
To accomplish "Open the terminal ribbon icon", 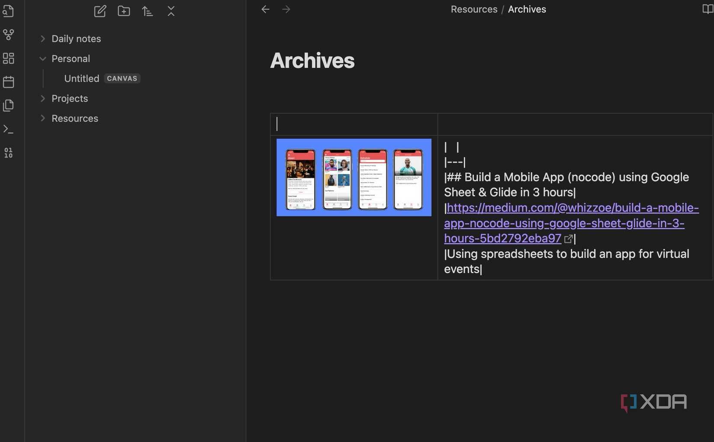I will [8, 129].
